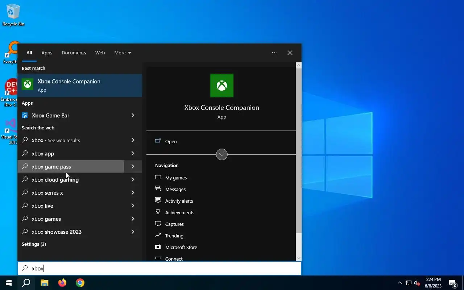Open the Microsoft Store navigation link
The height and width of the screenshot is (290, 464).
tap(181, 247)
